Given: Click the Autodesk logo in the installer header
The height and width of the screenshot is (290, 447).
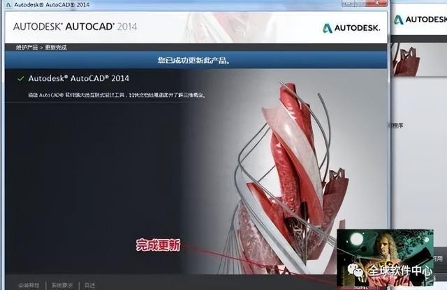Looking at the screenshot, I should tap(351, 28).
